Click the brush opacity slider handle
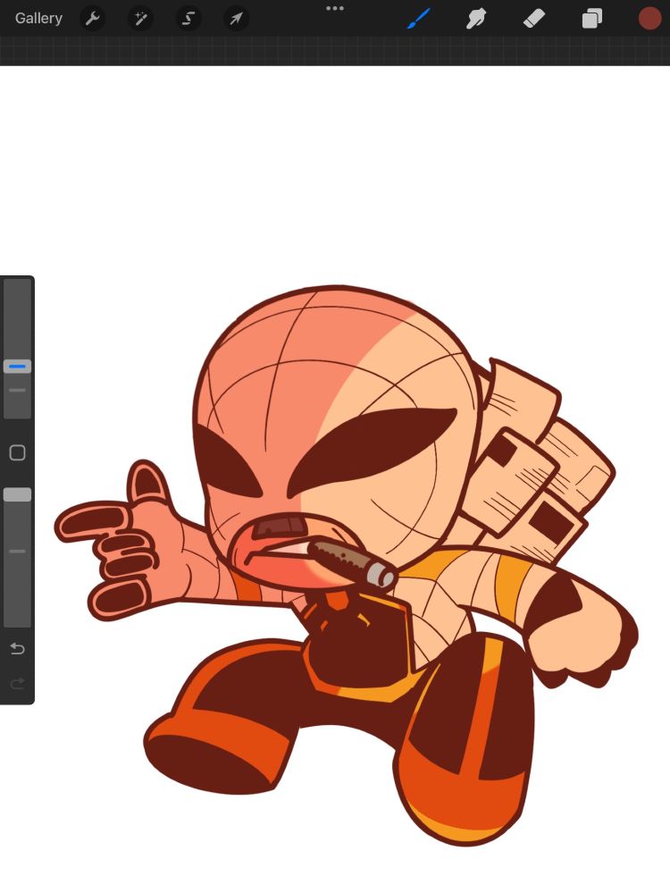670x894 pixels. (17, 494)
